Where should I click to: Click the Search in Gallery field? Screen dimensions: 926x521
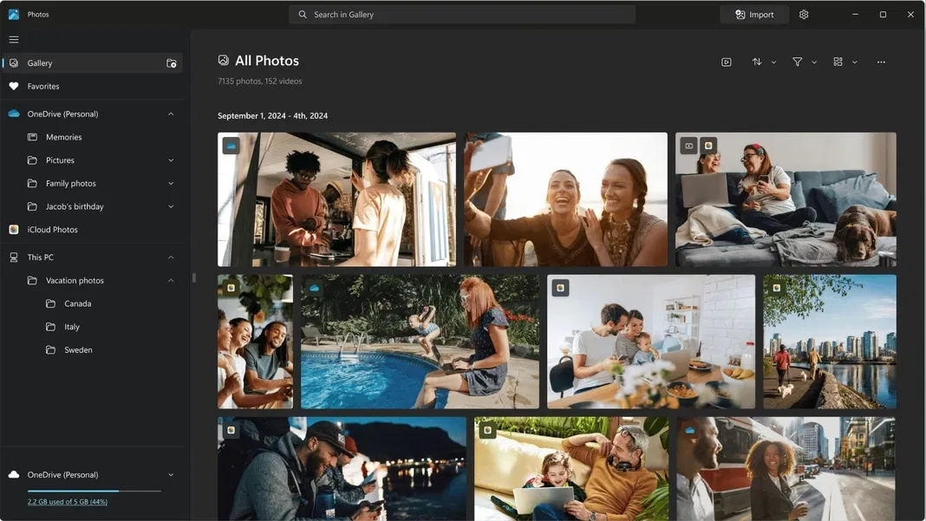point(462,14)
